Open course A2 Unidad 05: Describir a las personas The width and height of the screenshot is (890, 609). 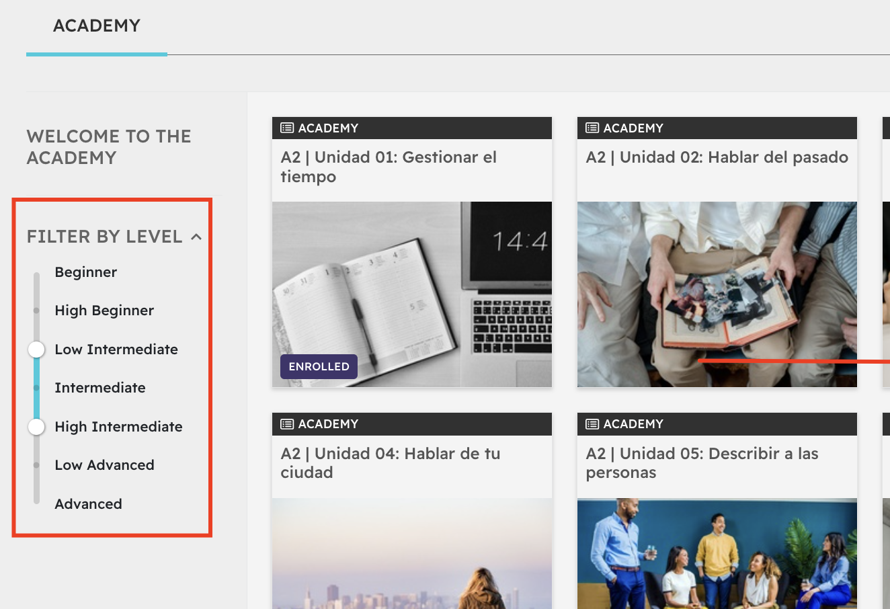pyautogui.click(x=702, y=463)
